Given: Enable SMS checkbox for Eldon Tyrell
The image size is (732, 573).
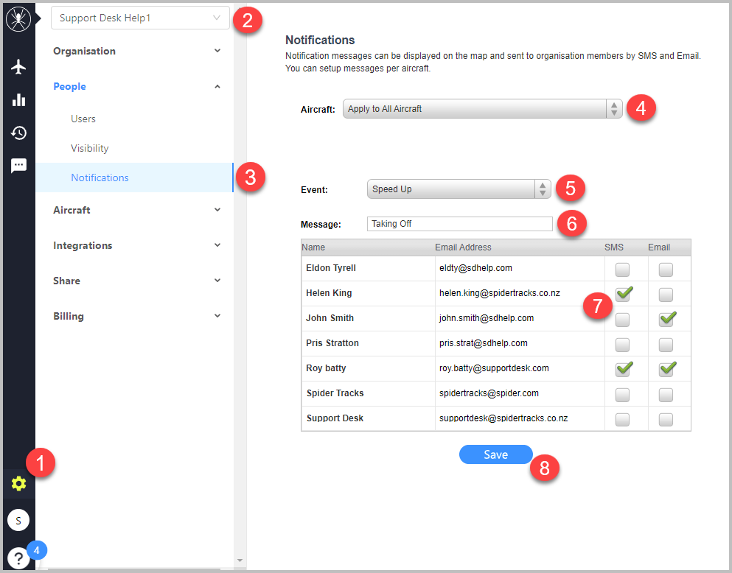Looking at the screenshot, I should (x=622, y=270).
